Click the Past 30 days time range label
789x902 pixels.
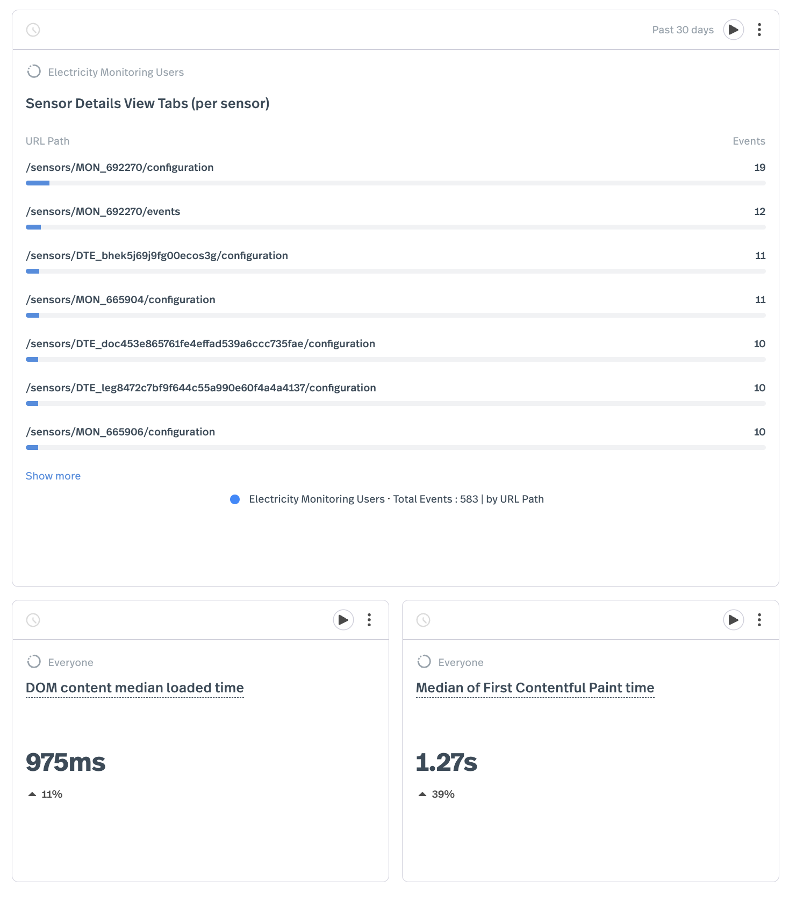tap(683, 30)
